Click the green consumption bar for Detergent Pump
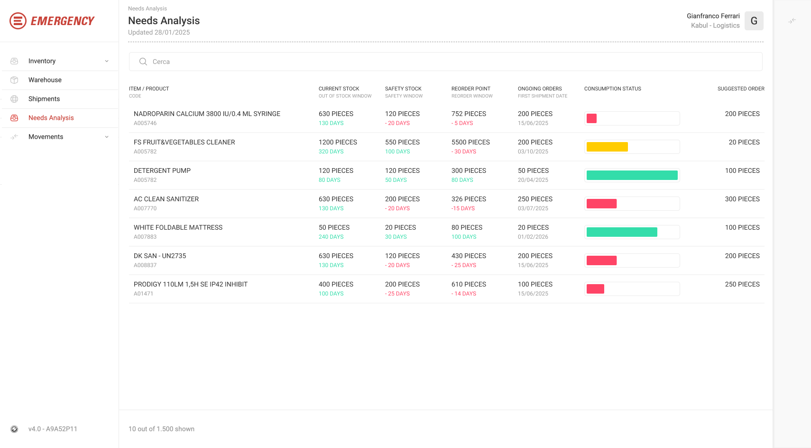This screenshot has height=448, width=811. 632,175
